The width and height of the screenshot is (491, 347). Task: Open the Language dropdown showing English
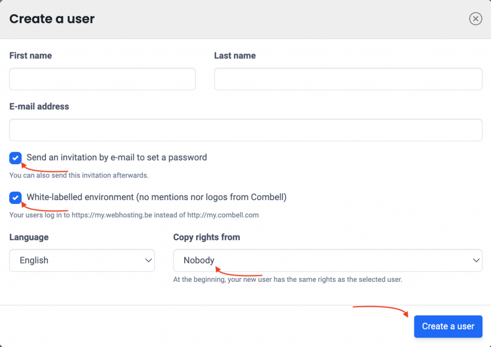pos(82,260)
